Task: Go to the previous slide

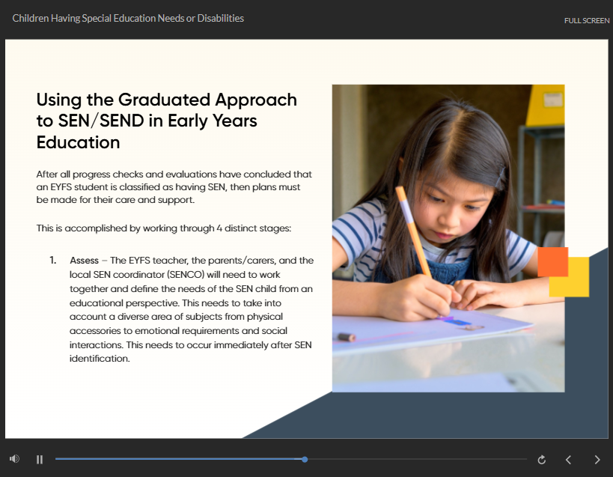Action: click(568, 460)
